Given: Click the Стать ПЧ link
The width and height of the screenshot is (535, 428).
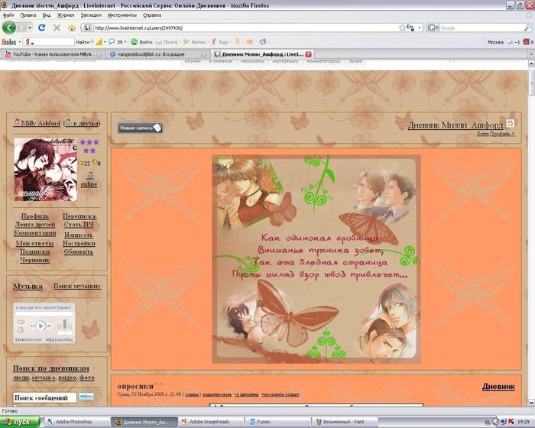Looking at the screenshot, I should [79, 225].
